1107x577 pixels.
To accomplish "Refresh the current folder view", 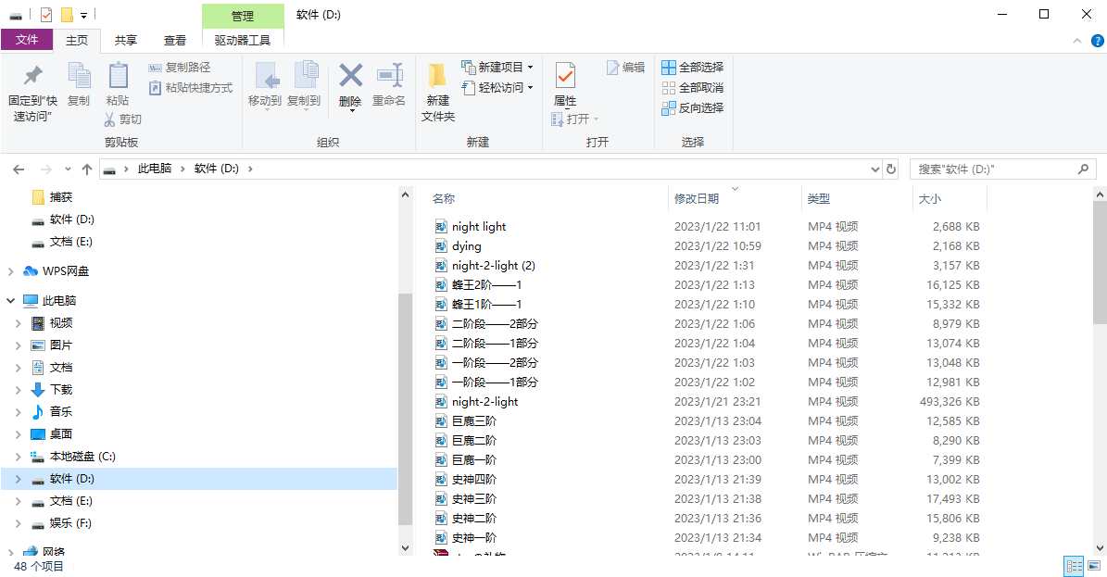I will click(x=891, y=169).
